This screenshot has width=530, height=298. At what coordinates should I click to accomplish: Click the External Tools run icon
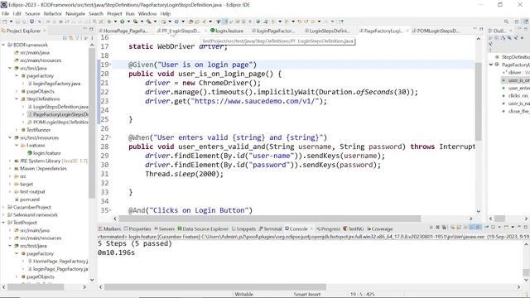(149, 22)
